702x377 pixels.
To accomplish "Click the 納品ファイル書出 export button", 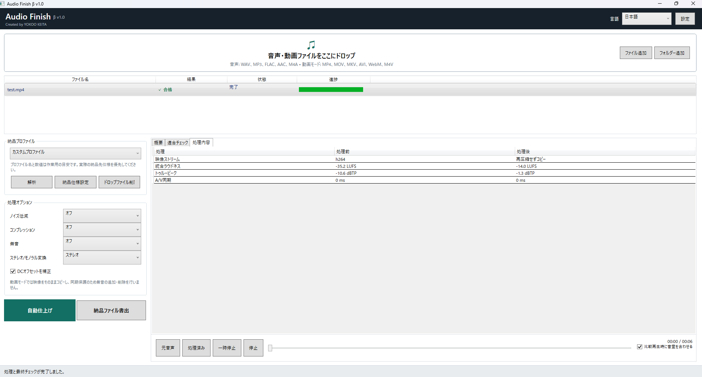I will pos(111,310).
